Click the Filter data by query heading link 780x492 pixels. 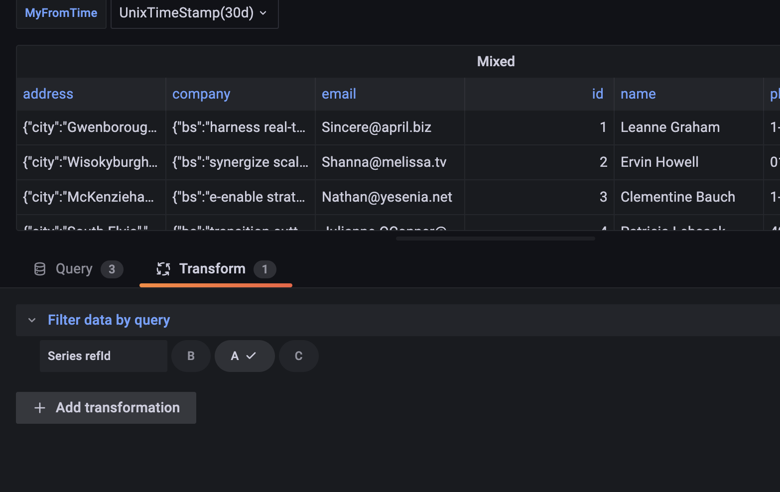click(x=109, y=320)
